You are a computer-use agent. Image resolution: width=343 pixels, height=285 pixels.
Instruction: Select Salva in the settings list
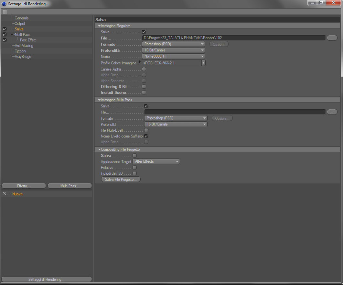(x=19, y=29)
